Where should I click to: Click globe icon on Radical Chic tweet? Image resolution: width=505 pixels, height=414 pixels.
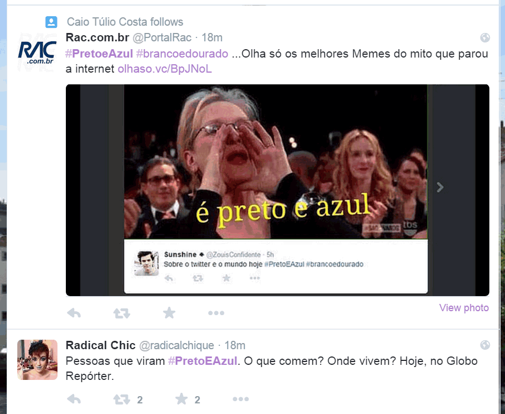[x=485, y=345]
